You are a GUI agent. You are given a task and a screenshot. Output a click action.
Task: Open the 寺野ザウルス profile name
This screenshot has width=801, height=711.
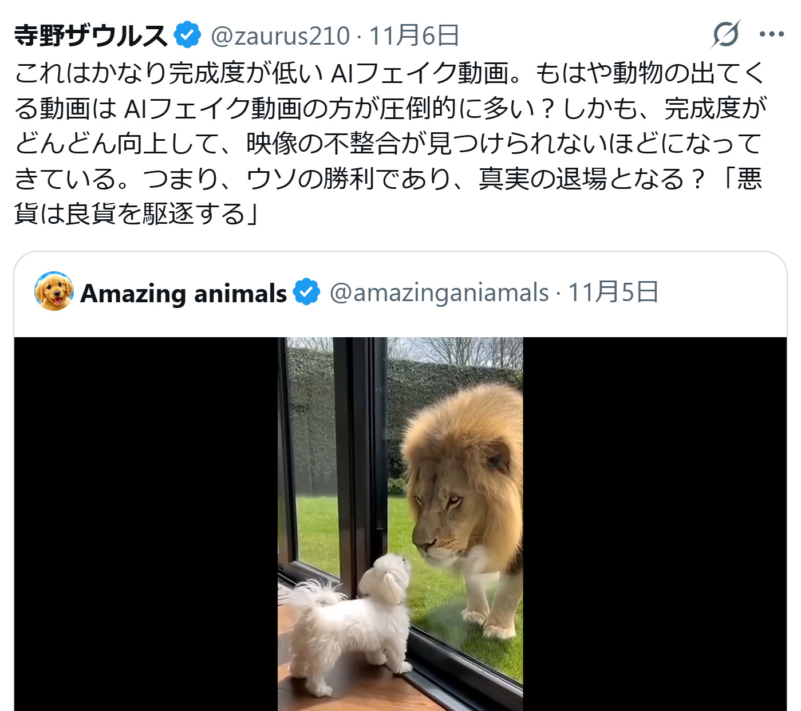pos(90,35)
